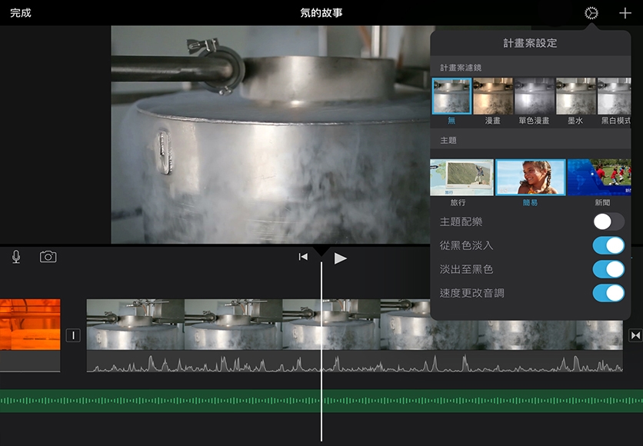643x446 pixels.
Task: Open the camera capture icon
Action: pyautogui.click(x=48, y=257)
